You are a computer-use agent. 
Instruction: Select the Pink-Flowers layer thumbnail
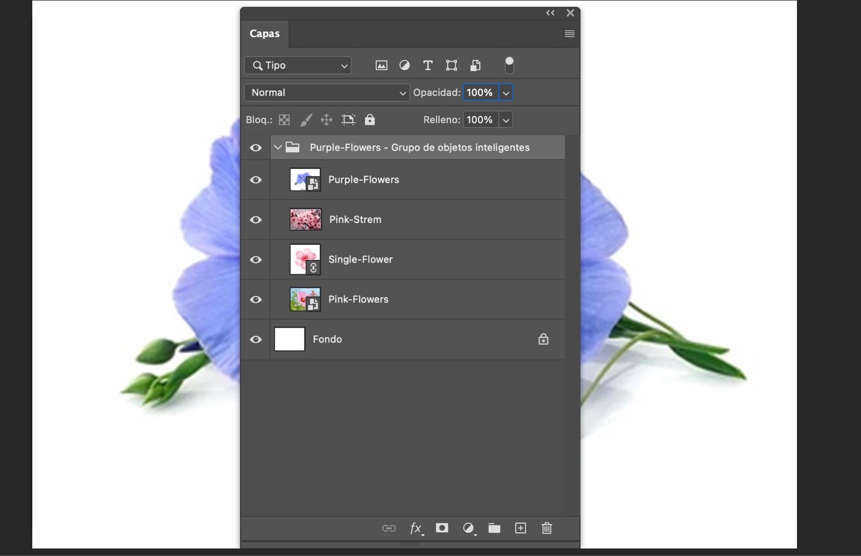[305, 299]
